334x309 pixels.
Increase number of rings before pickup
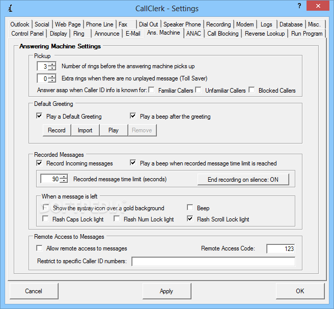coord(52,64)
